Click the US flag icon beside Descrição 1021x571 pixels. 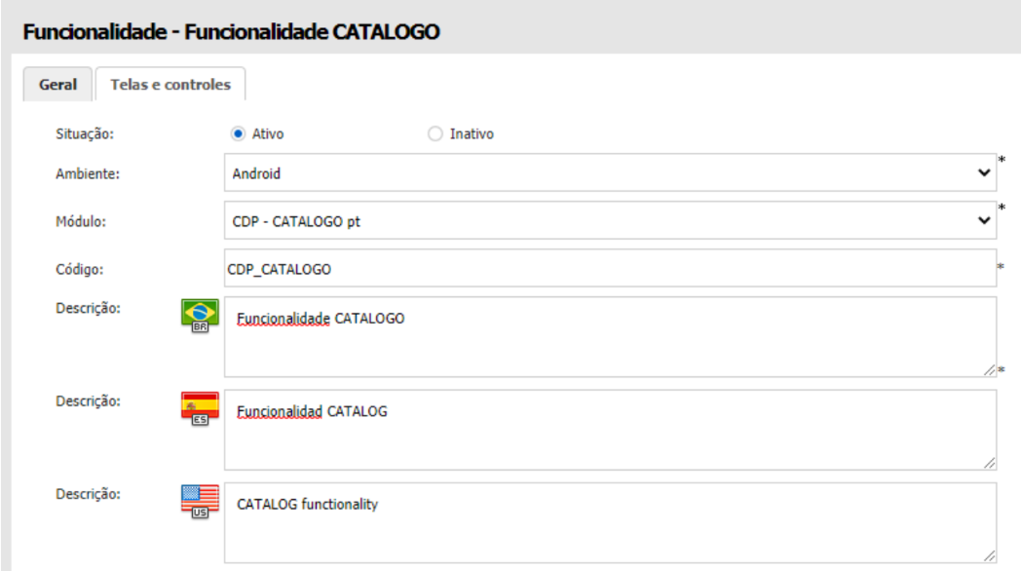coord(201,501)
